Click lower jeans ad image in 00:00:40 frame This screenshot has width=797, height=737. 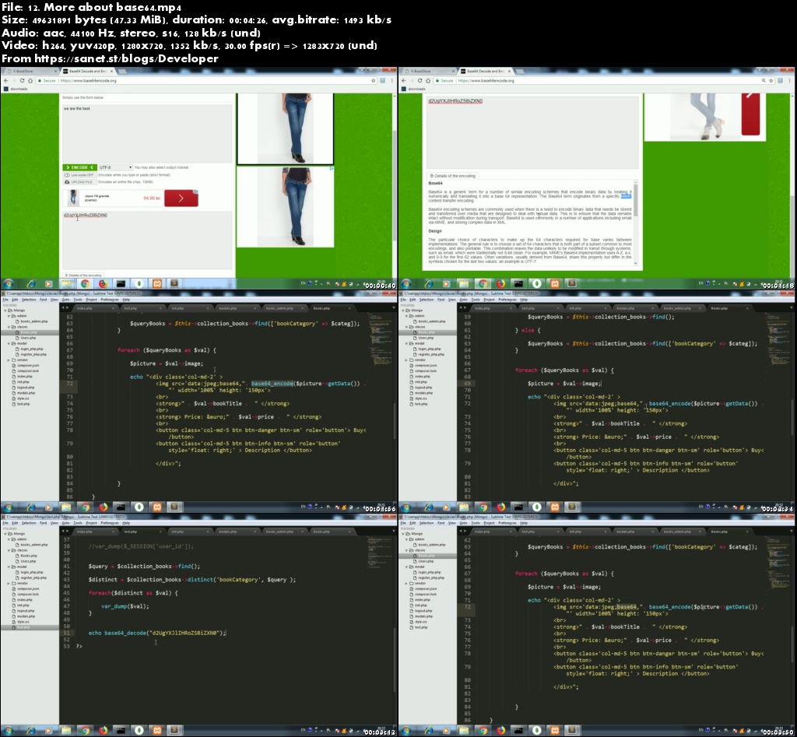click(285, 207)
